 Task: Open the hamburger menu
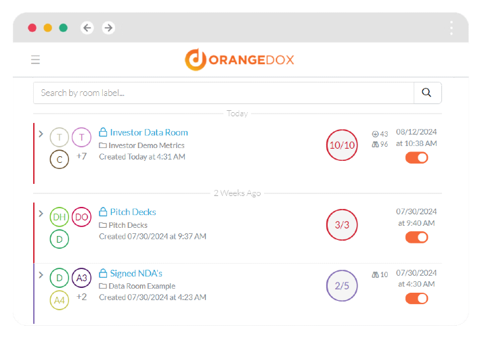tap(35, 59)
